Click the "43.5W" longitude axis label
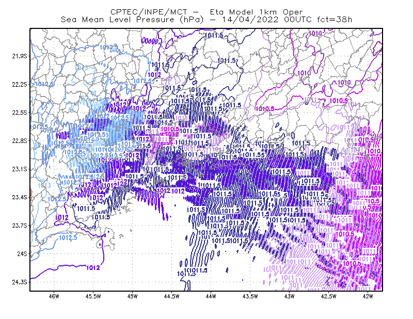 [250, 296]
